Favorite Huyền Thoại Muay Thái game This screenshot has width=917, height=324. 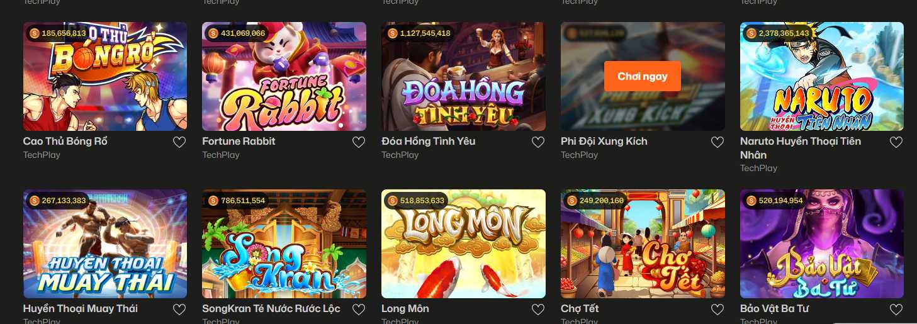pyautogui.click(x=179, y=310)
